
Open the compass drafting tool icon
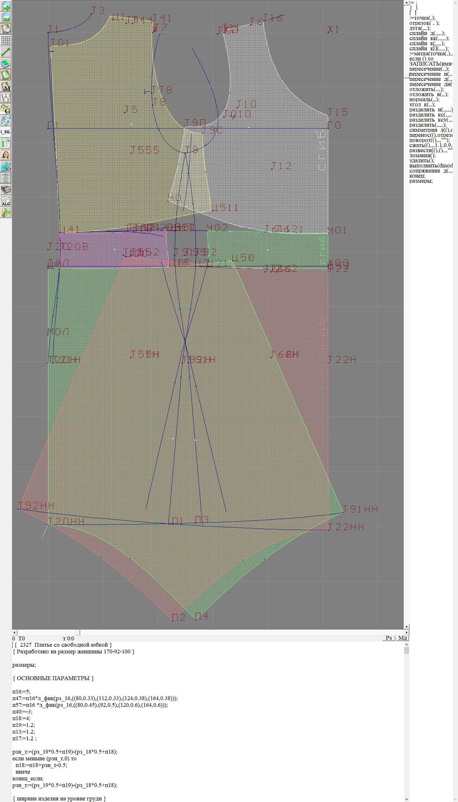[x=6, y=98]
